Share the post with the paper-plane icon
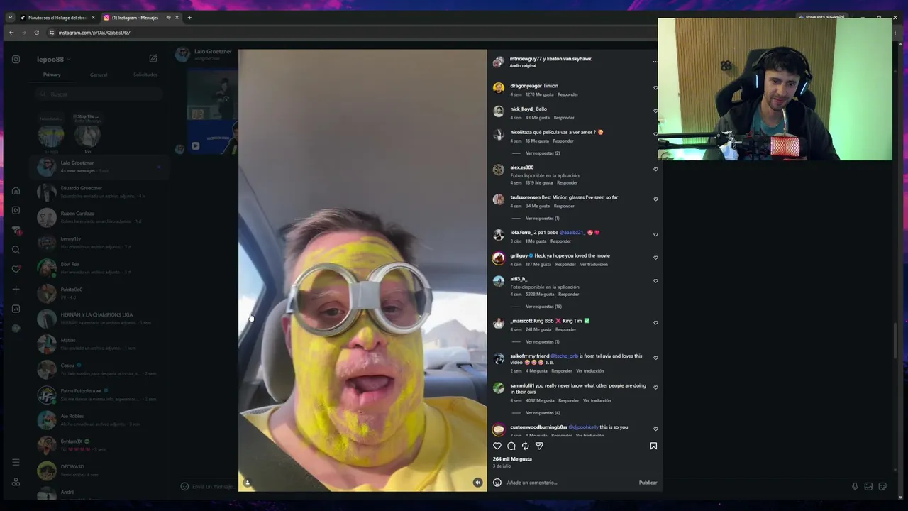This screenshot has width=908, height=511. click(539, 446)
